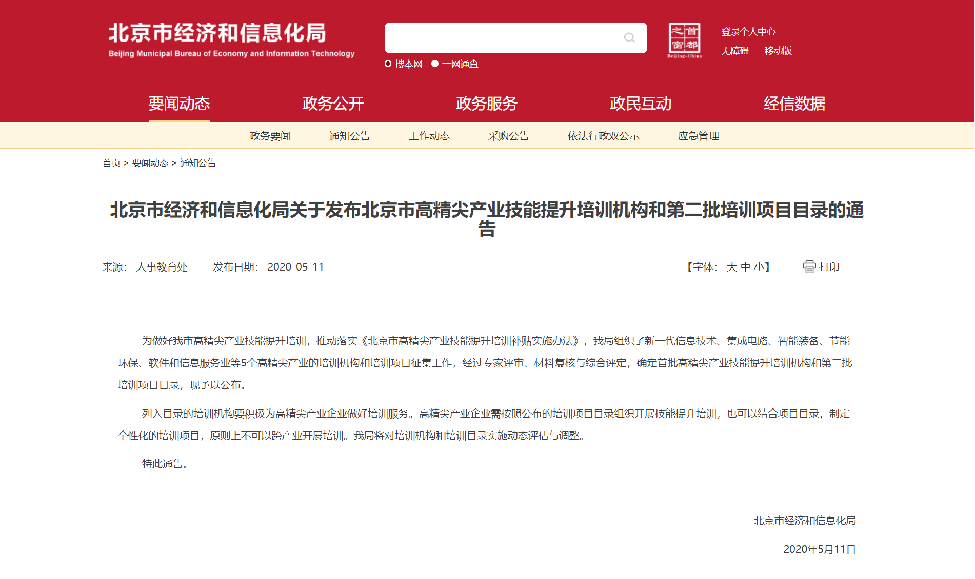Go to 应急管理 submenu
Screen dimensions: 975x579
(699, 136)
